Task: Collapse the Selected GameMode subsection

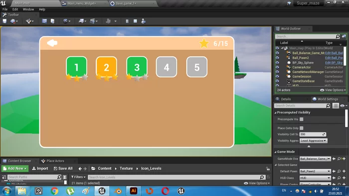Action: (x=276, y=165)
